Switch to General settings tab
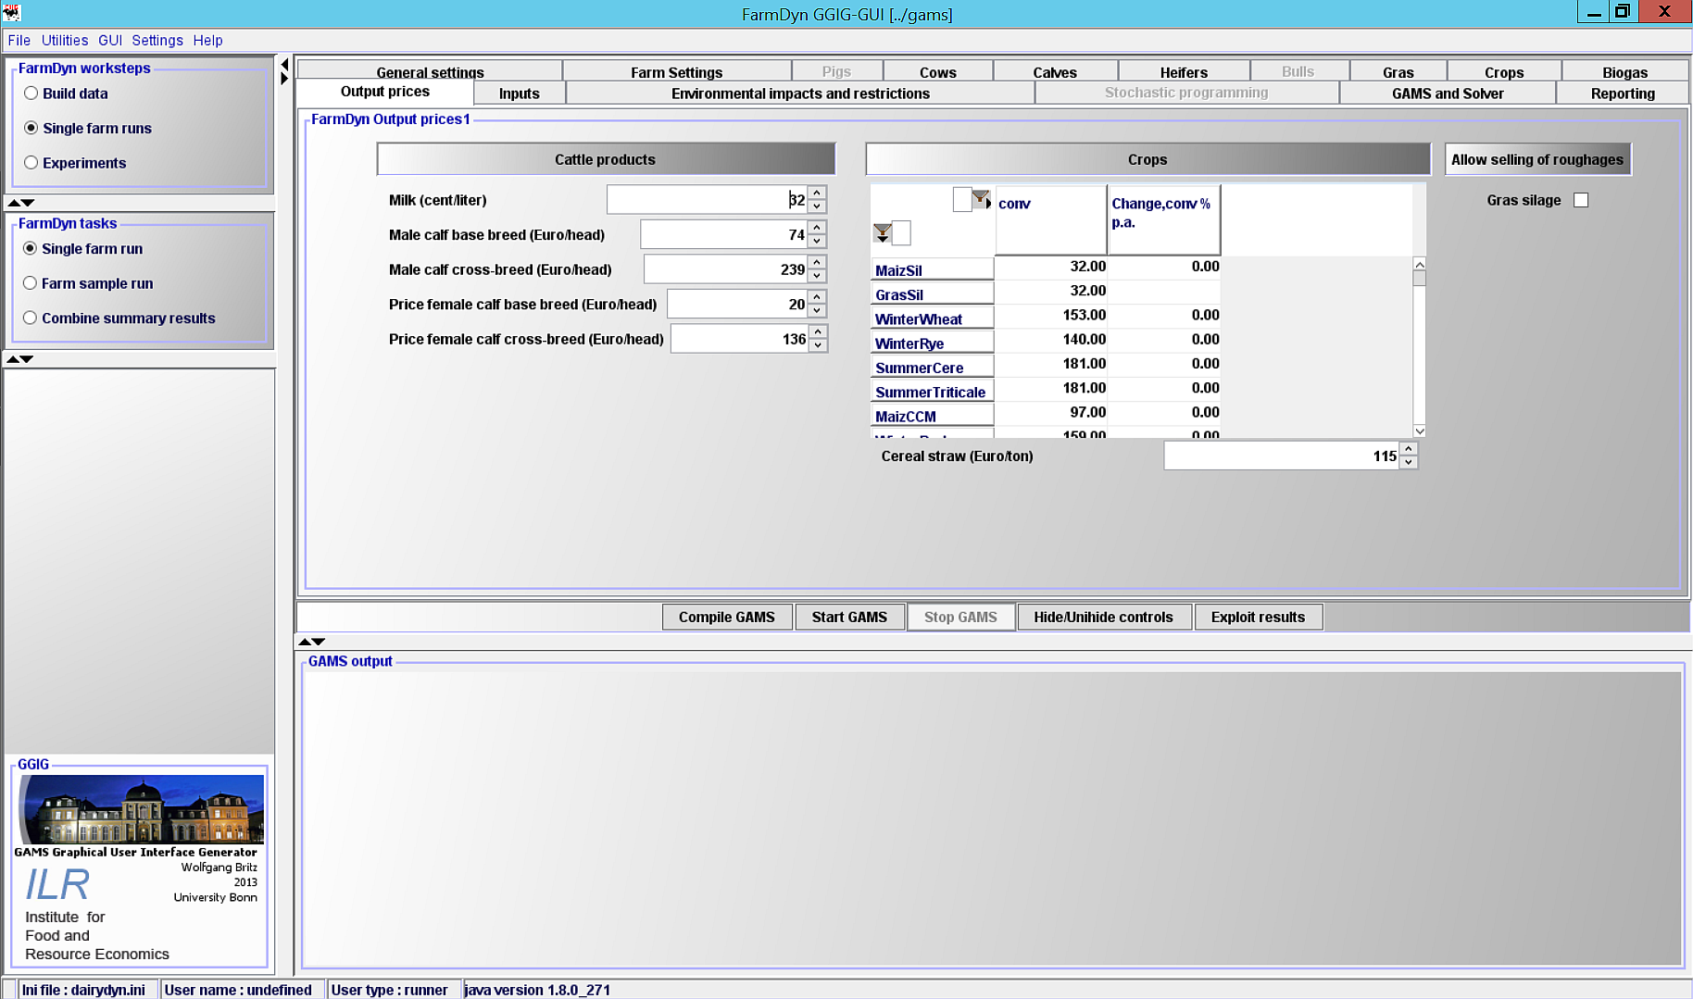The height and width of the screenshot is (999, 1693). click(430, 71)
